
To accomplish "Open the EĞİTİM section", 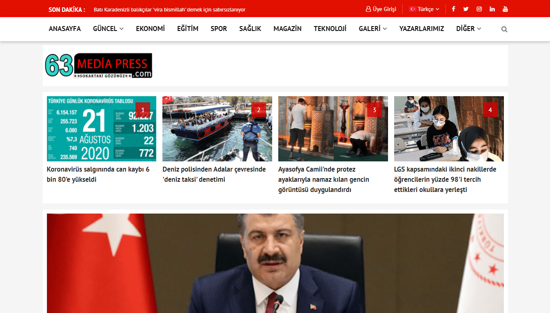I will coord(188,29).
